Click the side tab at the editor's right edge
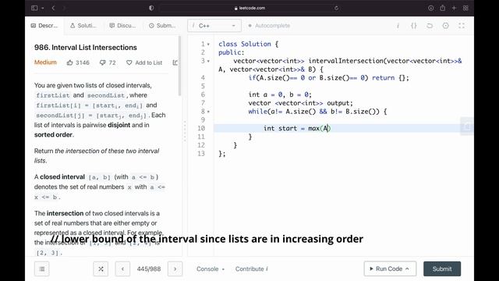The image size is (499, 281). tap(467, 126)
